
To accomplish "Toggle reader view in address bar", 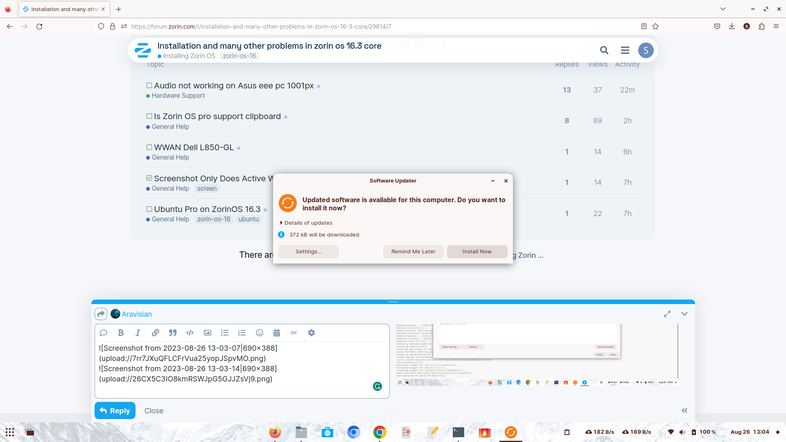I will coord(644,26).
